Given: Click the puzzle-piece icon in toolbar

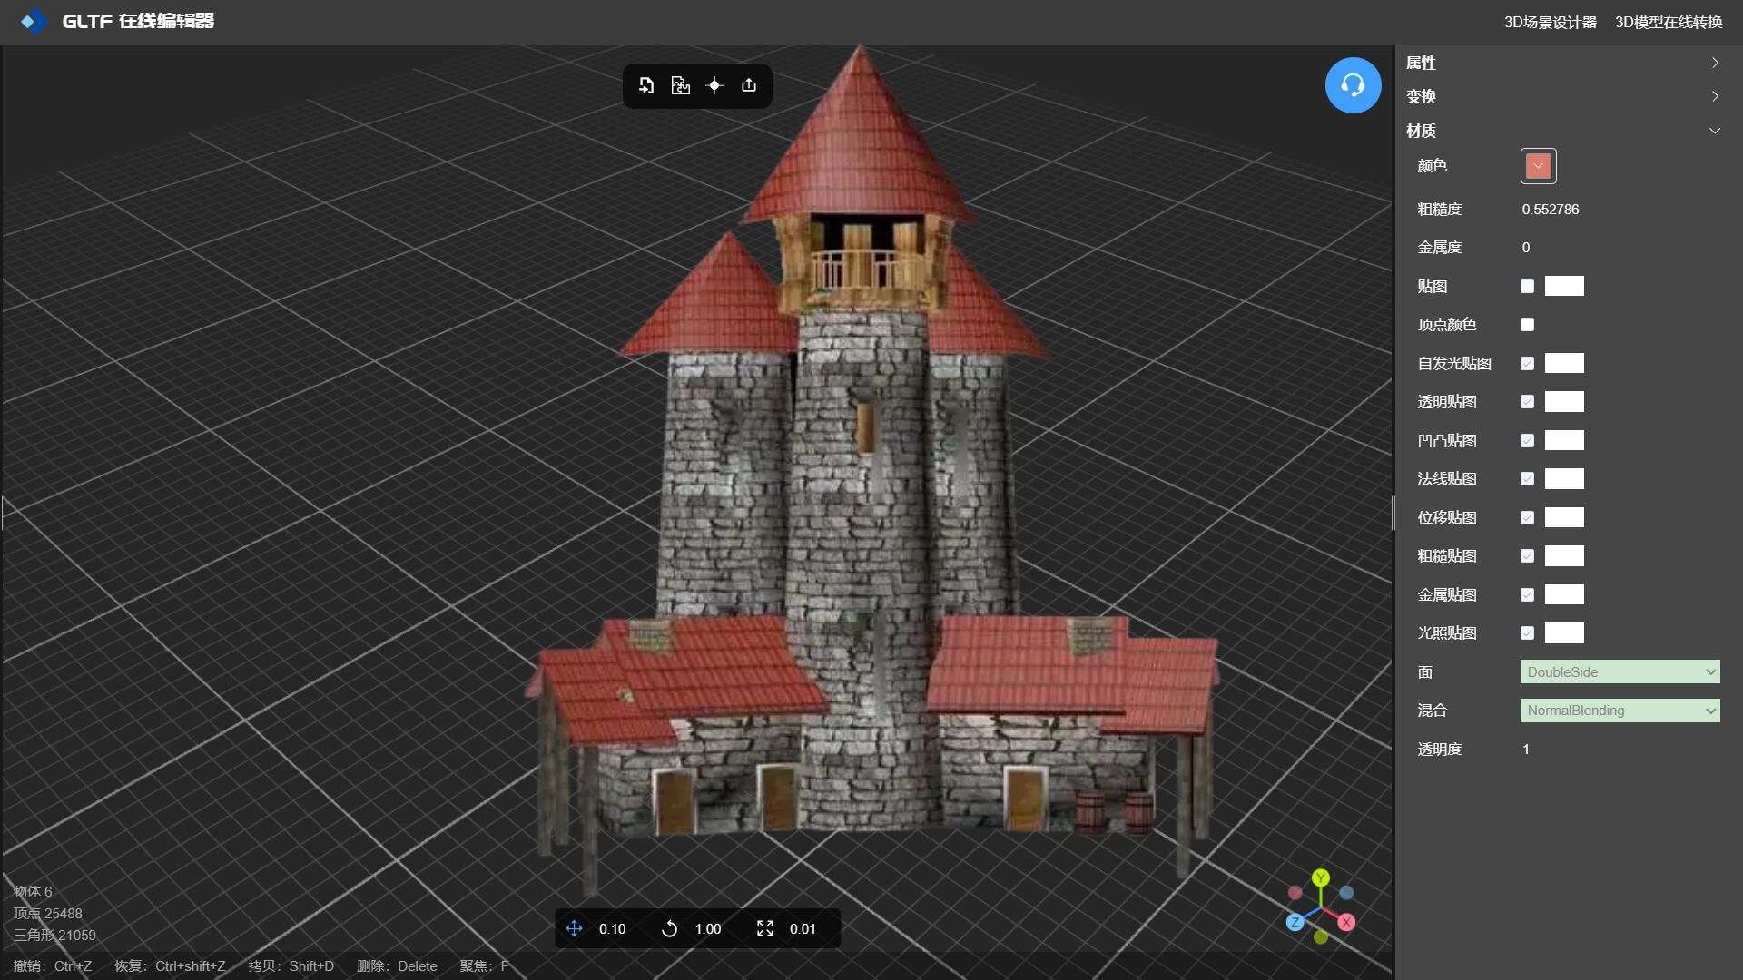Looking at the screenshot, I should (x=680, y=85).
